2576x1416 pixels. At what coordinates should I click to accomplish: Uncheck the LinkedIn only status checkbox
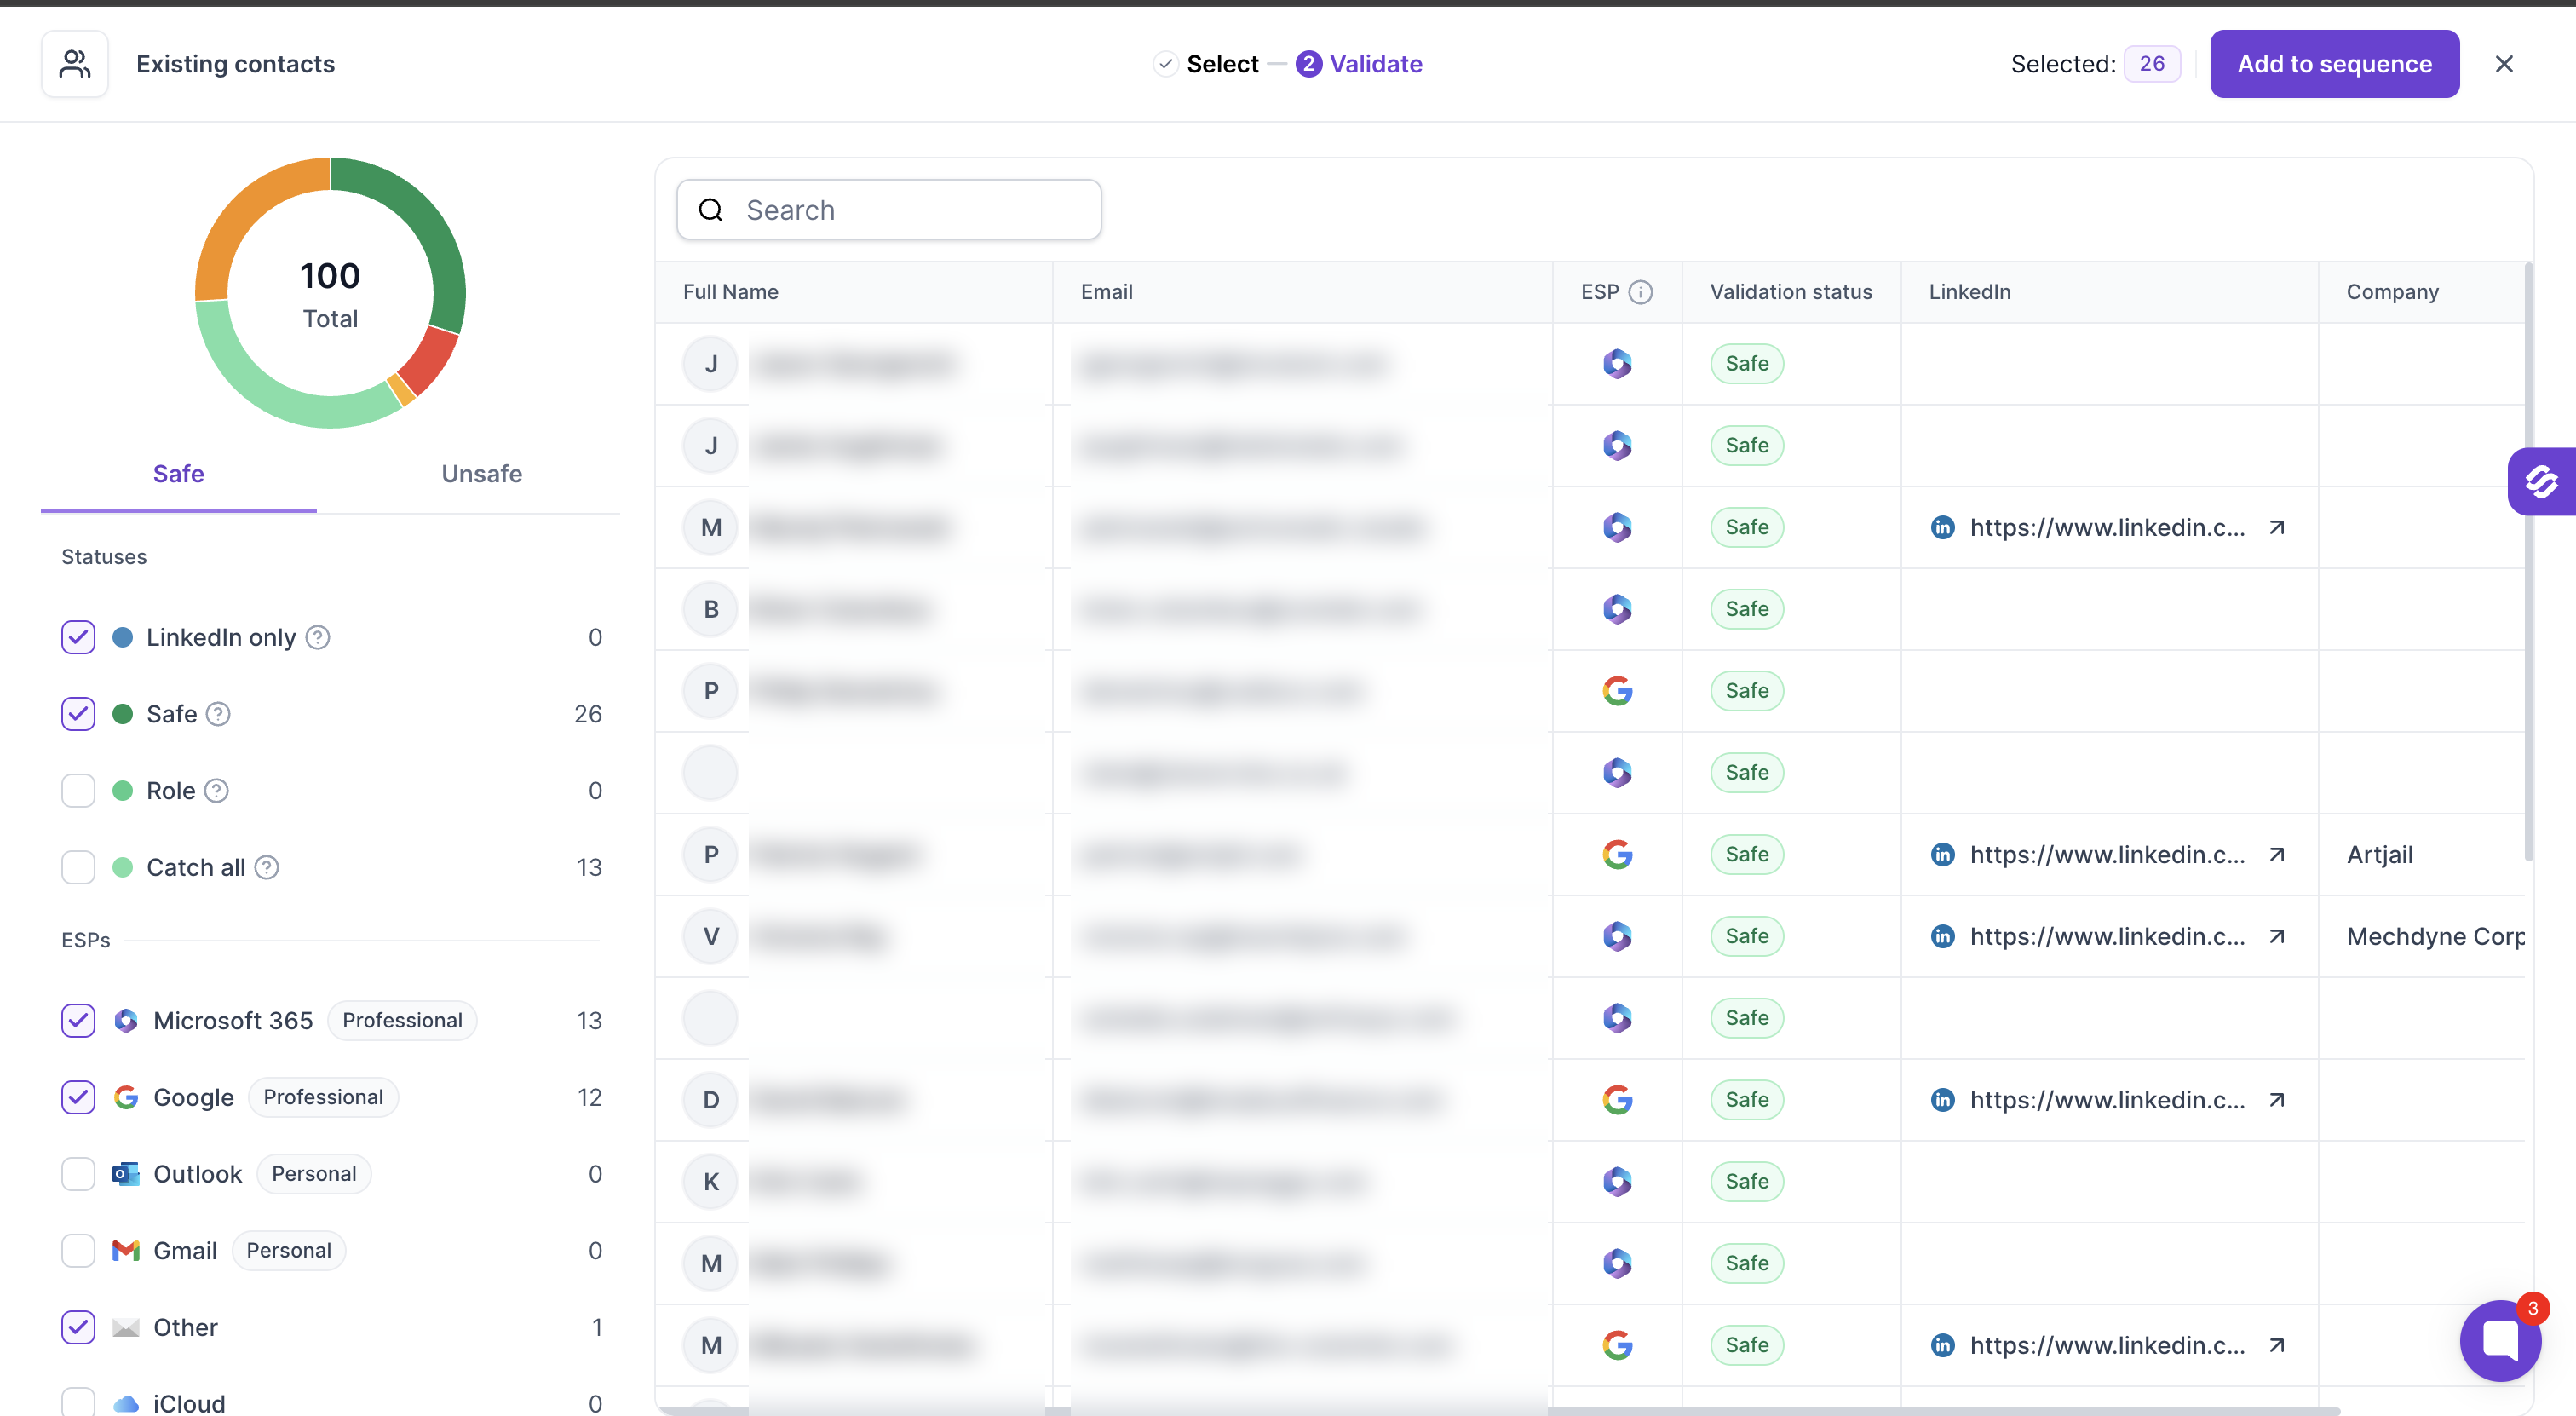78,637
